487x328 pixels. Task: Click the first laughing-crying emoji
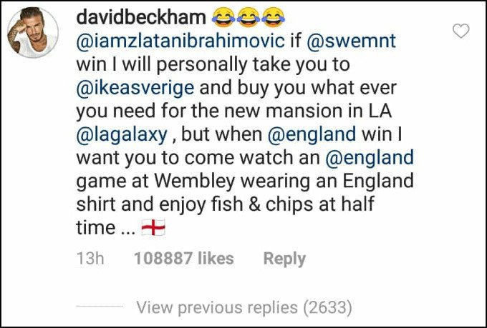tap(223, 18)
